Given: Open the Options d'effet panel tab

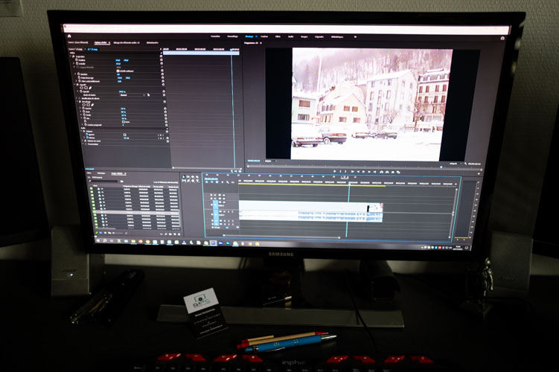Looking at the screenshot, I should click(x=100, y=42).
